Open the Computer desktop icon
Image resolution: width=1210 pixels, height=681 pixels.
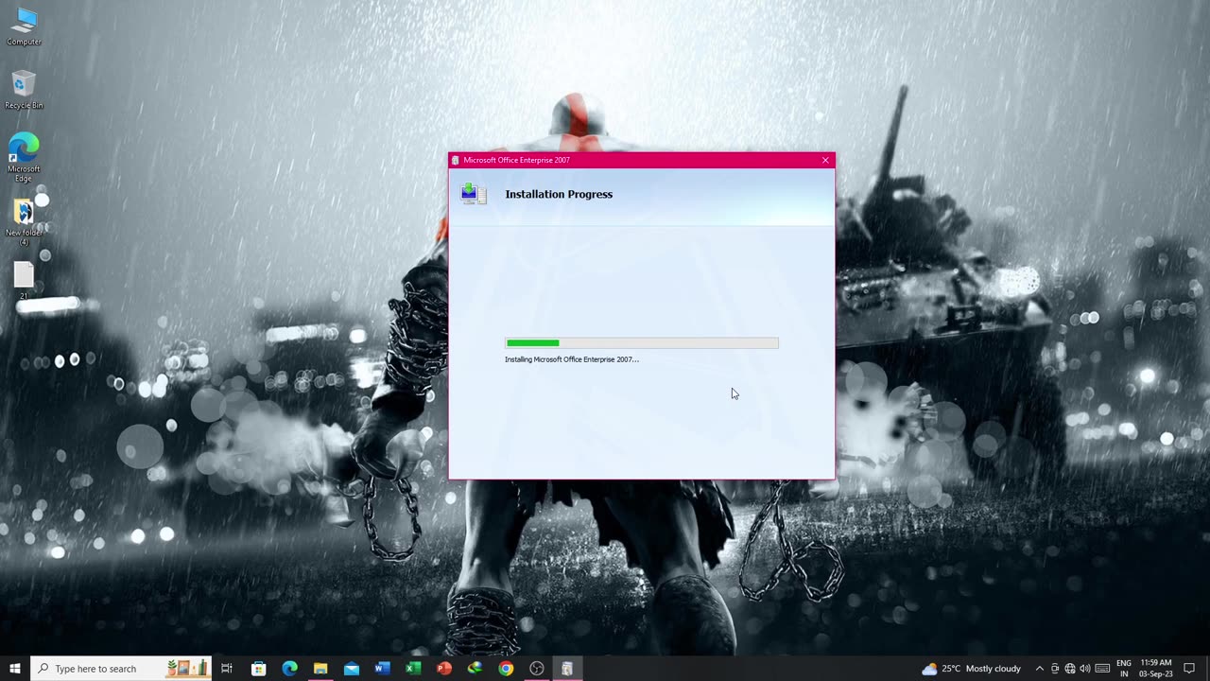24,26
